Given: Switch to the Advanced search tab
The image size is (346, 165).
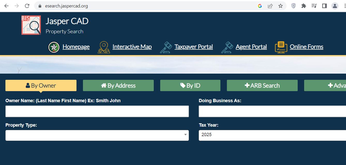Looking at the screenshot, I should pyautogui.click(x=325, y=85).
